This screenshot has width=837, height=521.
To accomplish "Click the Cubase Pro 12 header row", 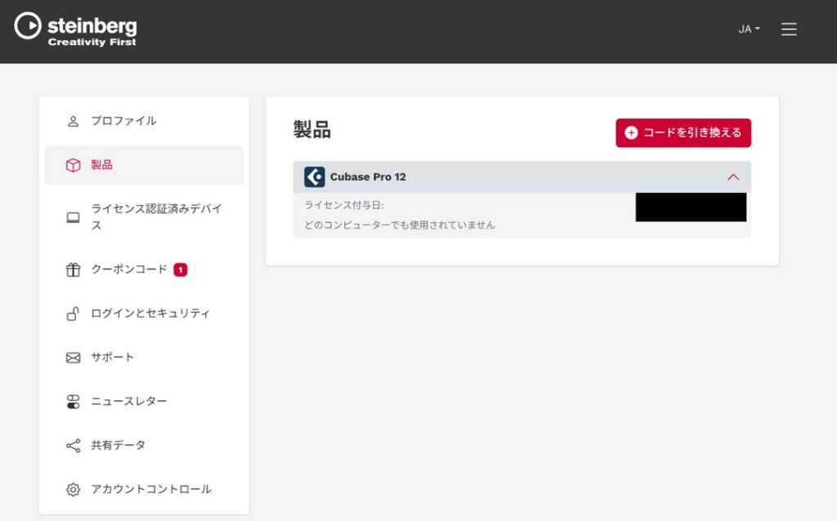I will coord(523,177).
